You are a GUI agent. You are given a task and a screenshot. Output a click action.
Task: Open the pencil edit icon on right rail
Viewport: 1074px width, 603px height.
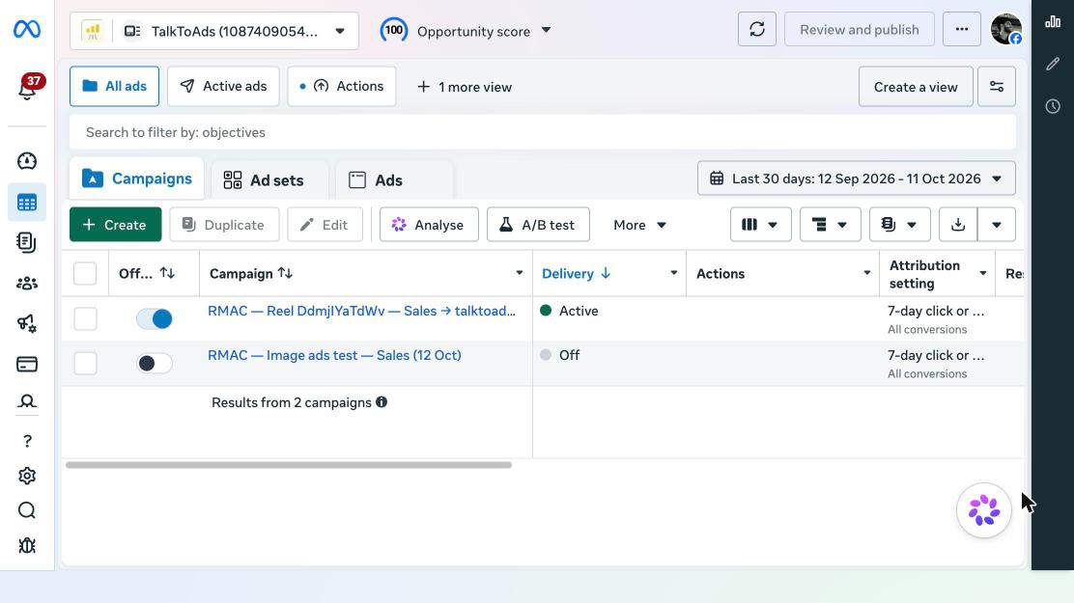pyautogui.click(x=1053, y=65)
